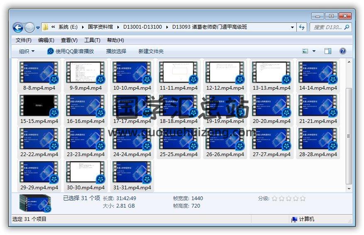Select the 22-22.mp4.mp4 video file

click(x=39, y=142)
